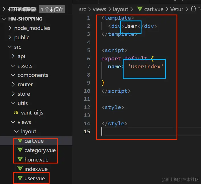Click the 'UserIndex' string in code
201x184 pixels.
tap(145, 67)
